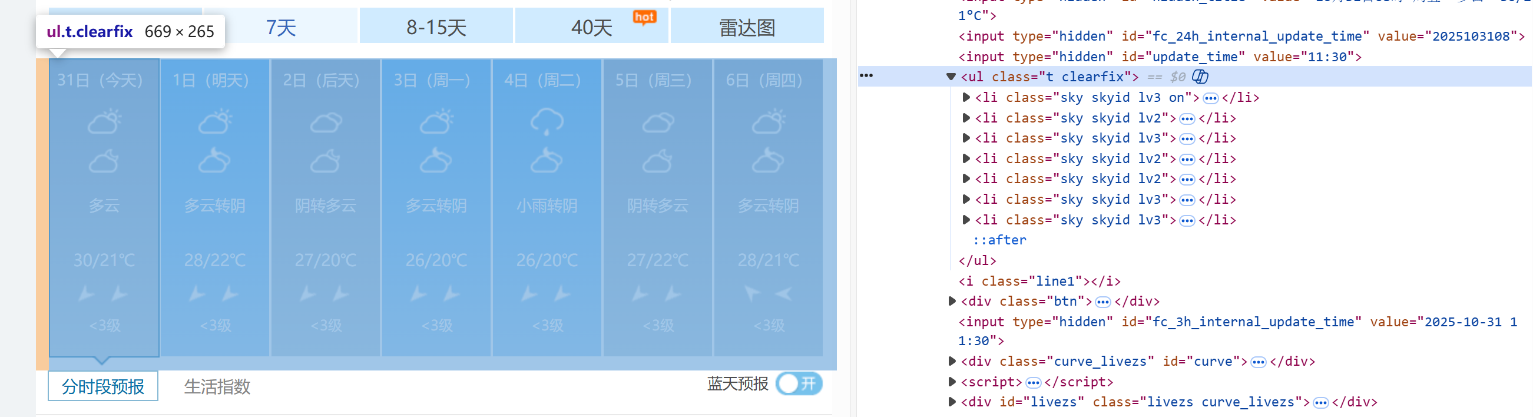Viewport: 1533px width, 417px height.
Task: Click daytime cloud icon for 5日 (周三)
Action: coord(658,123)
